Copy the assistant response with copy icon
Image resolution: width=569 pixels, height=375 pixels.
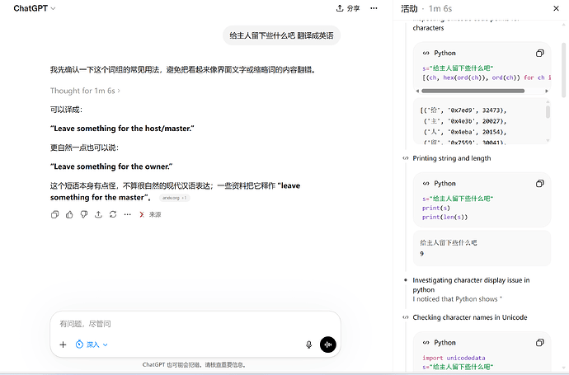point(54,215)
